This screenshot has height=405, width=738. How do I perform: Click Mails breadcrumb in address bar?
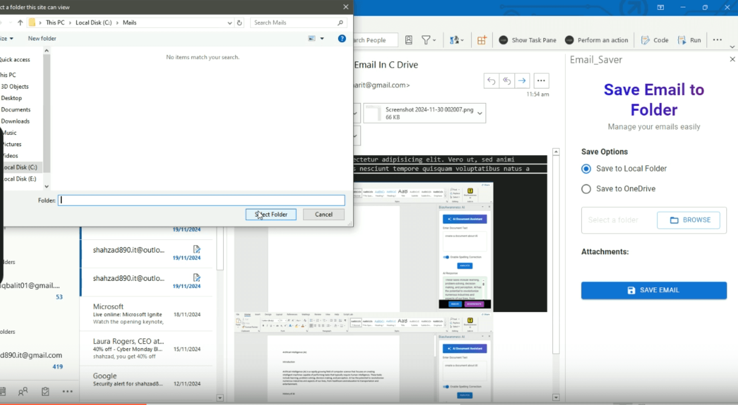[130, 22]
